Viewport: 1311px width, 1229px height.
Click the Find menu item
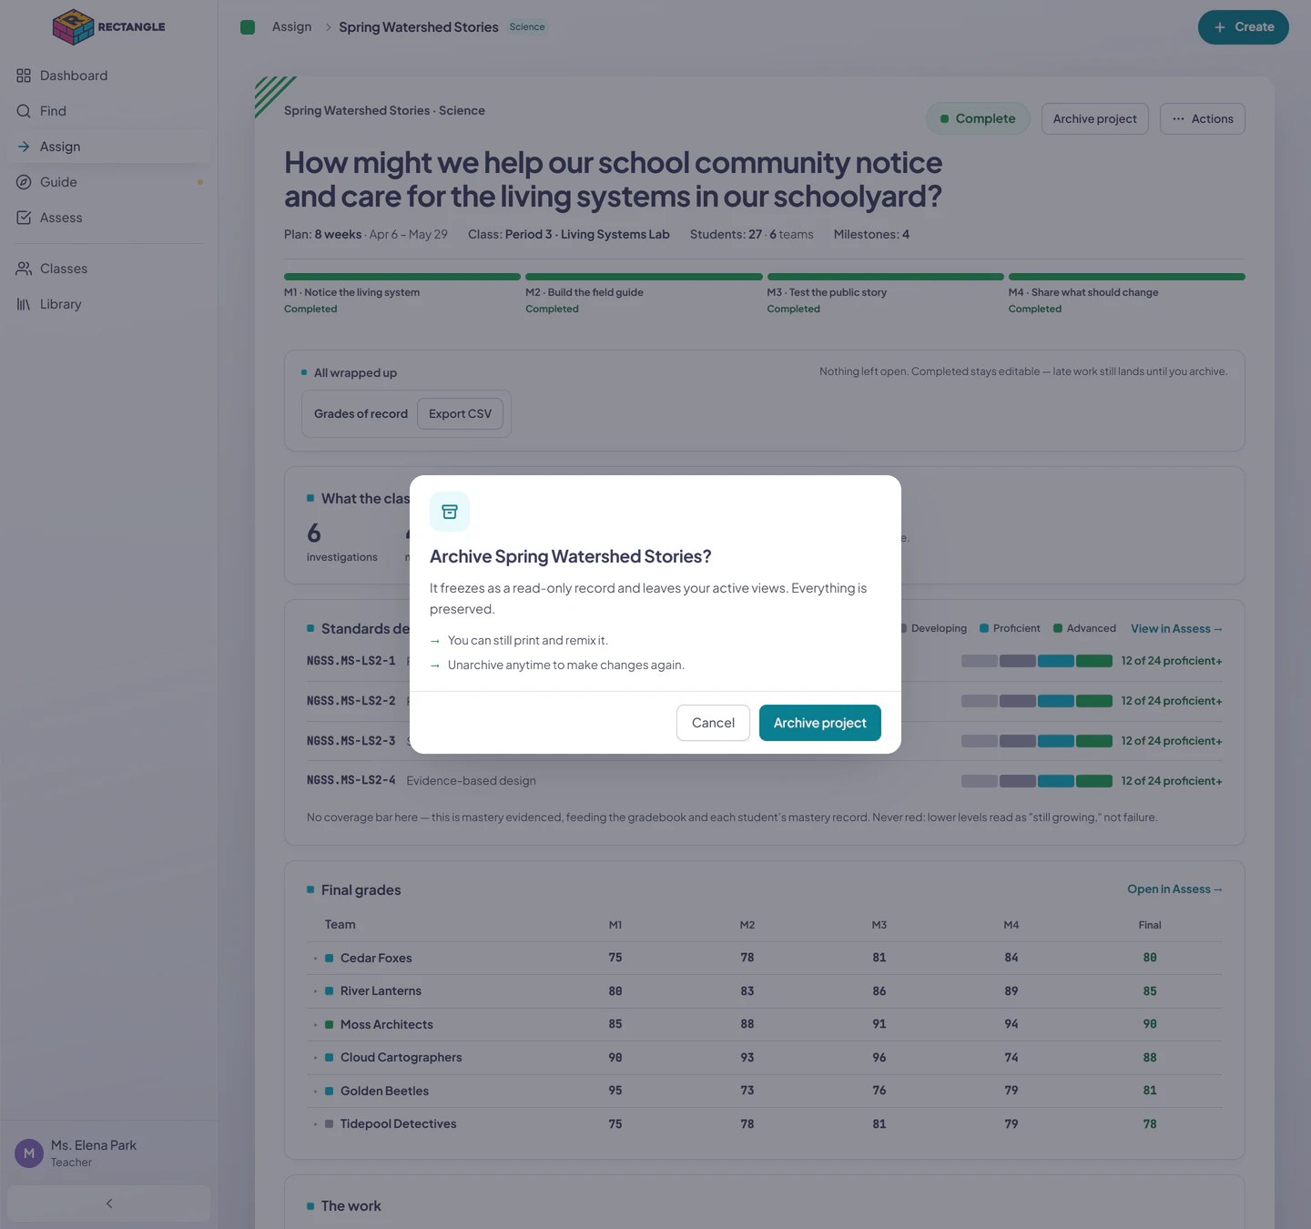tap(109, 111)
